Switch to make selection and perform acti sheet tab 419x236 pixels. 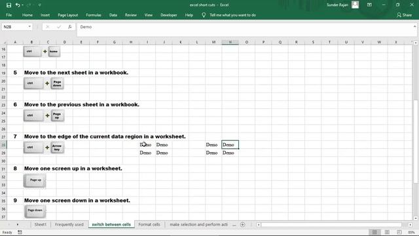click(198, 224)
